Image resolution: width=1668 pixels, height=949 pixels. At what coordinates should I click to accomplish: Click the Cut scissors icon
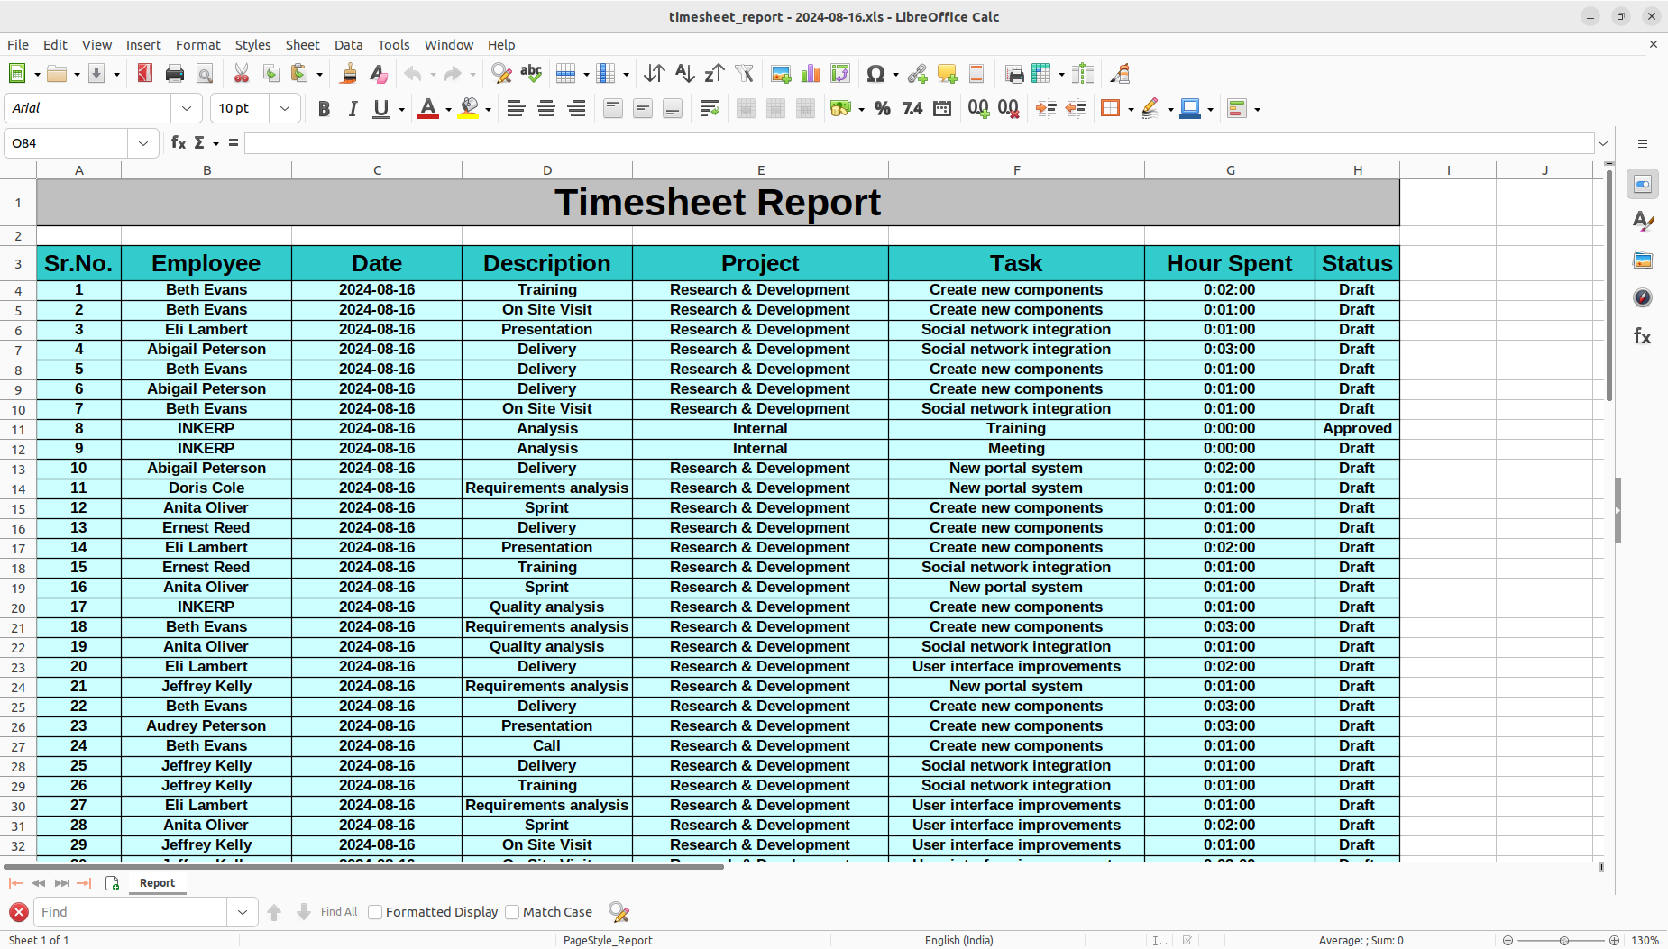[x=241, y=74]
